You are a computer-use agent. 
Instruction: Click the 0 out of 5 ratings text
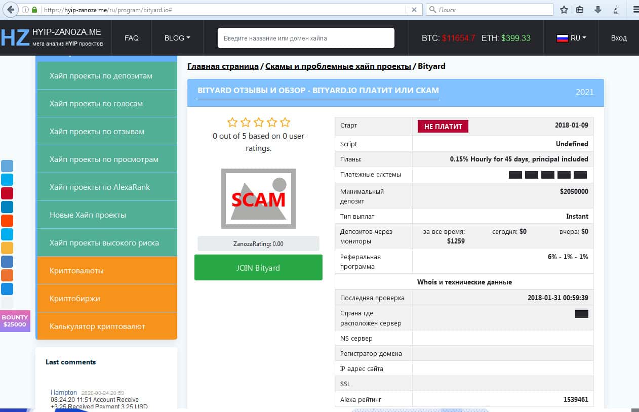[258, 142]
